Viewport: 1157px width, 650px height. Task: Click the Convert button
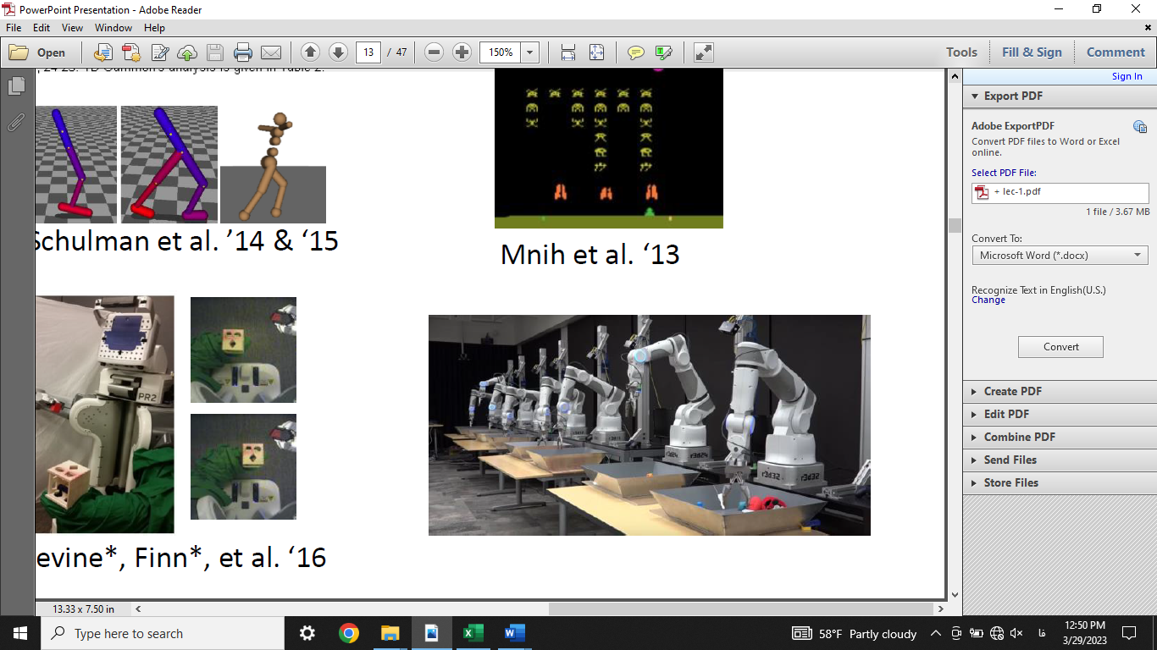click(1060, 347)
